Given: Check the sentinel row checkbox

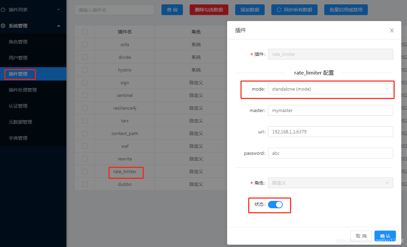Looking at the screenshot, I should point(85,95).
